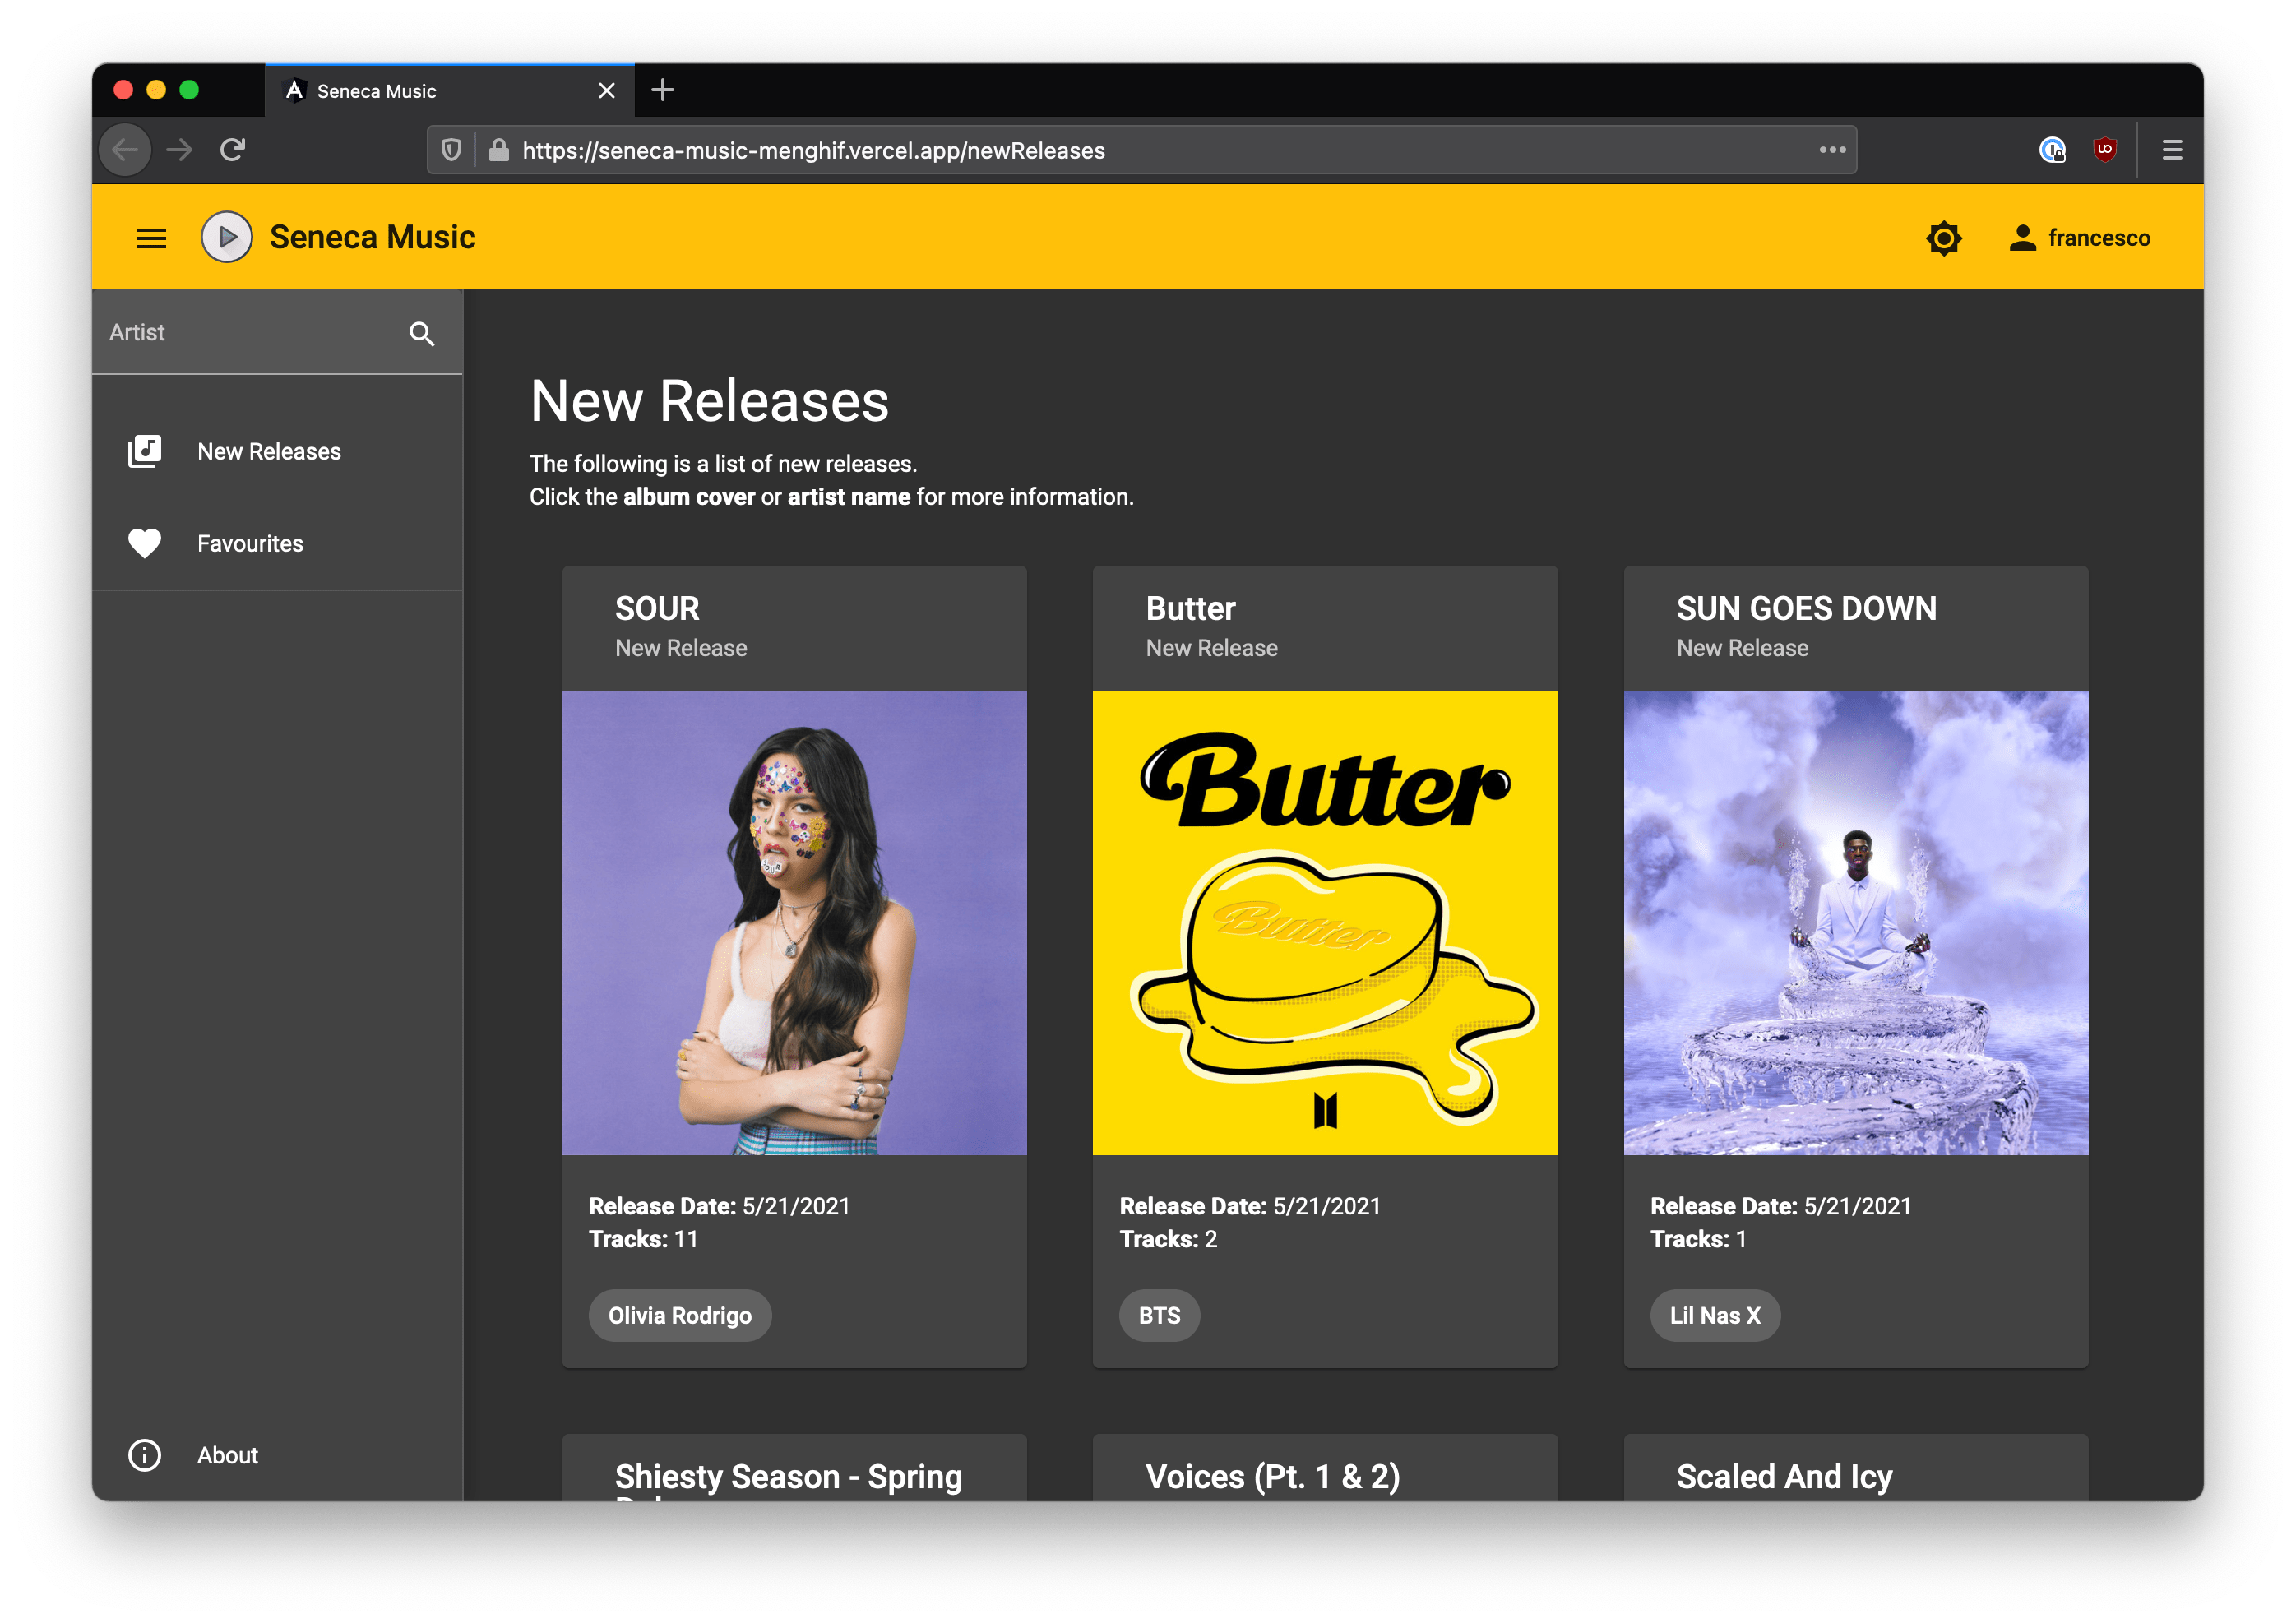Open the SOUR album cover
This screenshot has height=1623, width=2296.
pos(794,922)
